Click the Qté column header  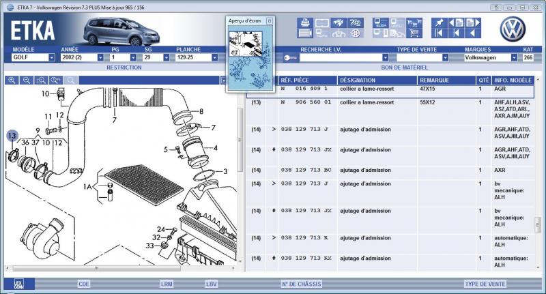(484, 80)
